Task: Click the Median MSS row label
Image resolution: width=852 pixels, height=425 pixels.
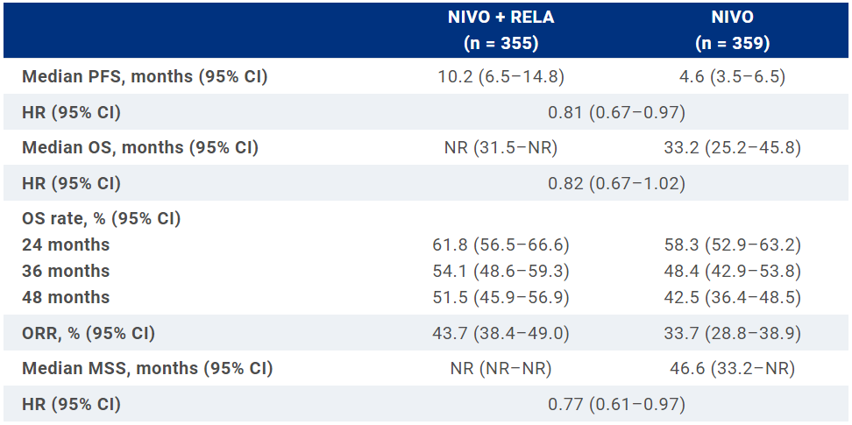Action: click(x=147, y=369)
